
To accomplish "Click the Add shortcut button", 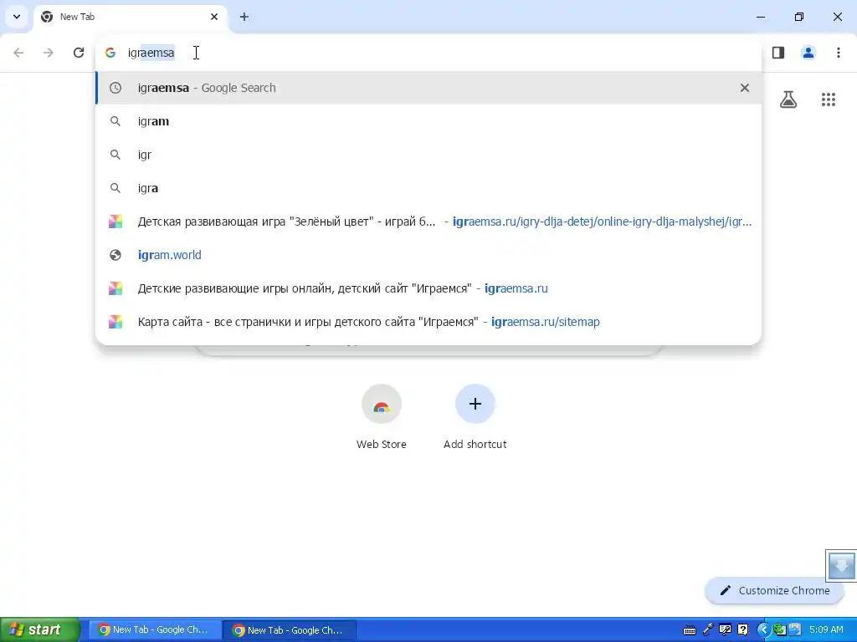I will click(475, 417).
